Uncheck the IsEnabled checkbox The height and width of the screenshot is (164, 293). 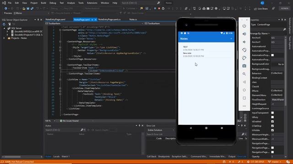pos(272,122)
